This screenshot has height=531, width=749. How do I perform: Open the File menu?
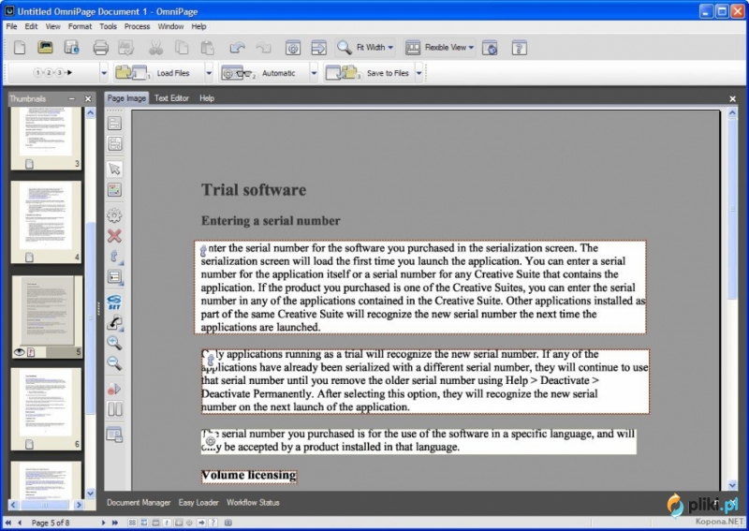coord(11,26)
